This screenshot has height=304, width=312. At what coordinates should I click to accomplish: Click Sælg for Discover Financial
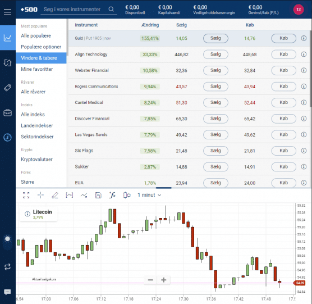point(215,119)
